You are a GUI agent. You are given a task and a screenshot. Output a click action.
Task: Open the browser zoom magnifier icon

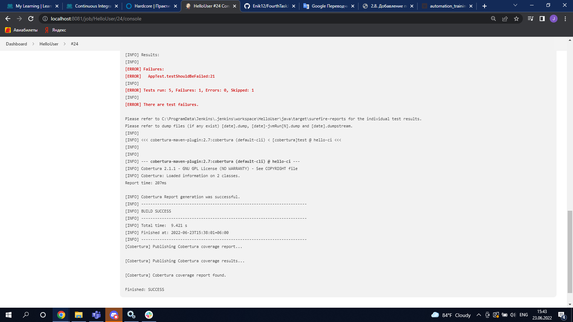[x=493, y=19]
